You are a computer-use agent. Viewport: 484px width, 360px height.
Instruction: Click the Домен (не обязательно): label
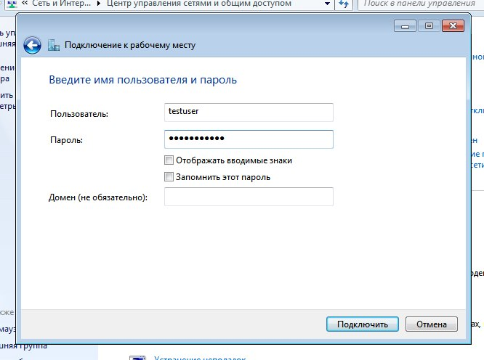click(98, 197)
